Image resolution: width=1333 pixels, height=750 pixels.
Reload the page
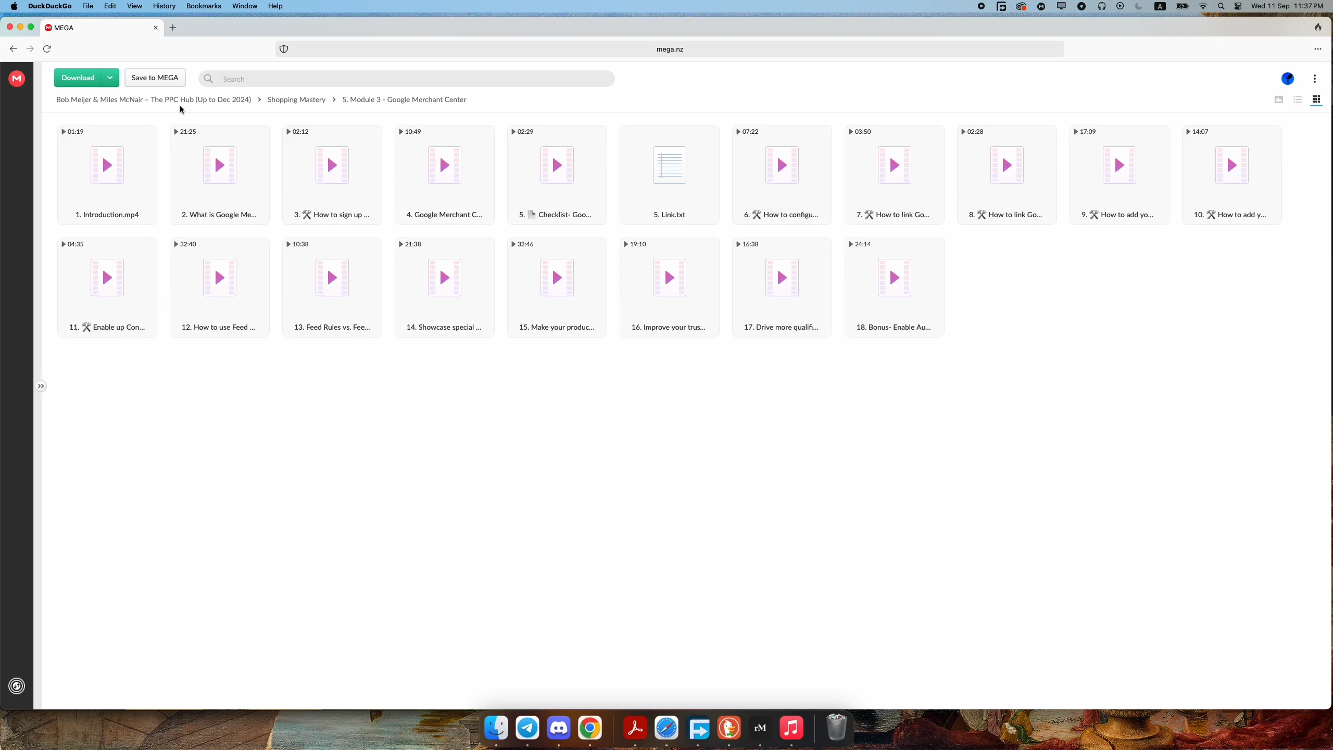(47, 49)
